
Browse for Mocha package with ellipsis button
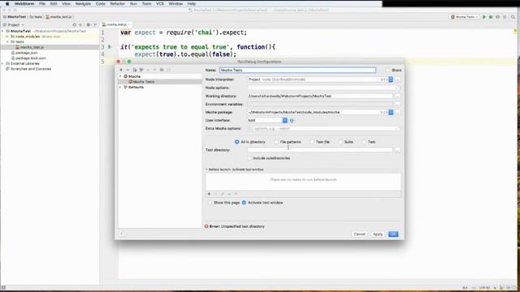tap(397, 112)
